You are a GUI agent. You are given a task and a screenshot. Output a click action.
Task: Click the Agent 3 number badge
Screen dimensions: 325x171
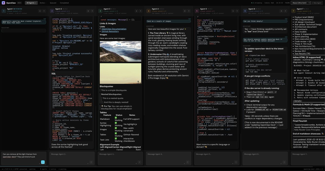click(x=100, y=11)
